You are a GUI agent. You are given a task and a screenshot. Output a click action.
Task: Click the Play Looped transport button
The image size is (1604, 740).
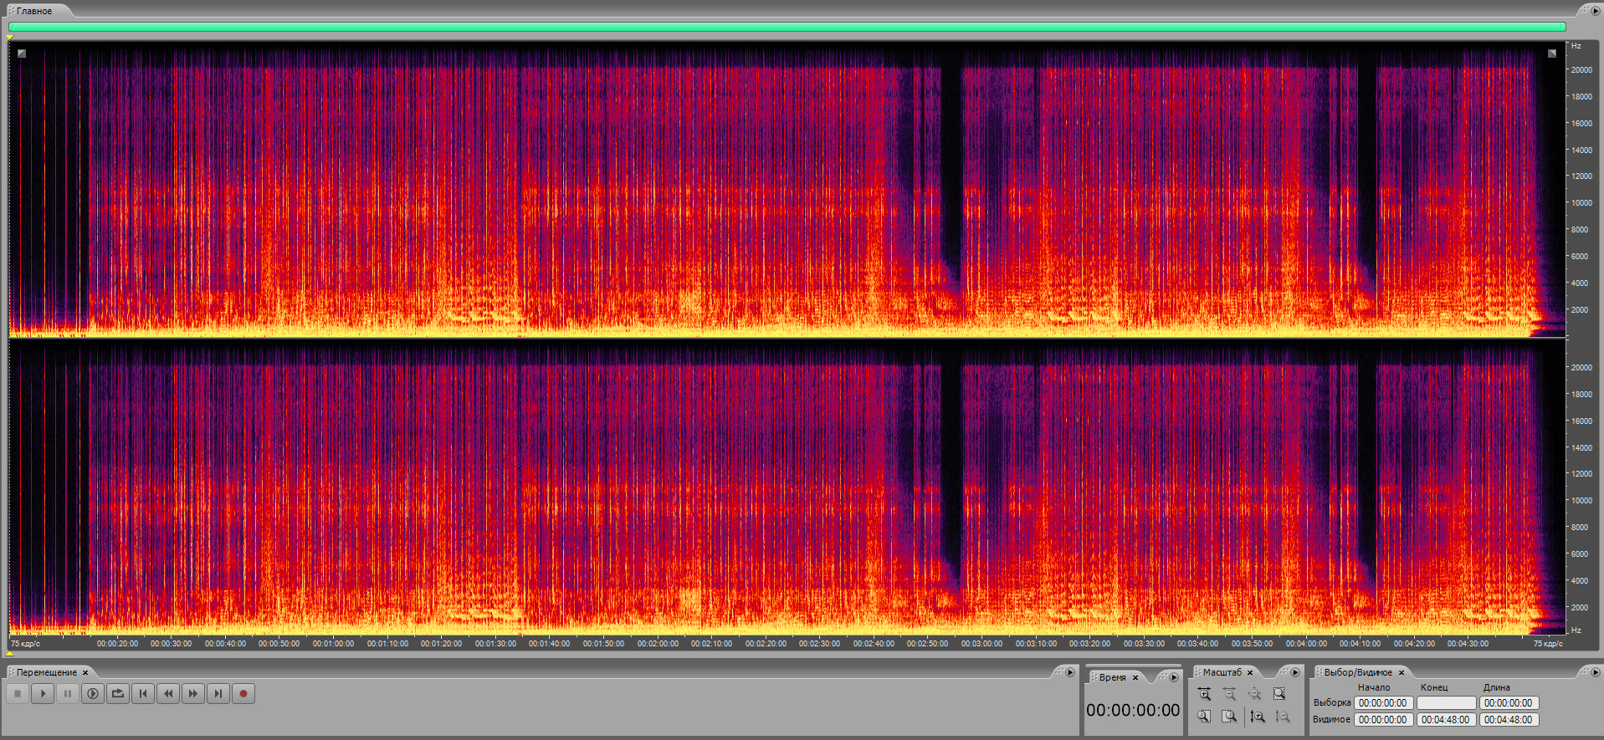[x=118, y=693]
